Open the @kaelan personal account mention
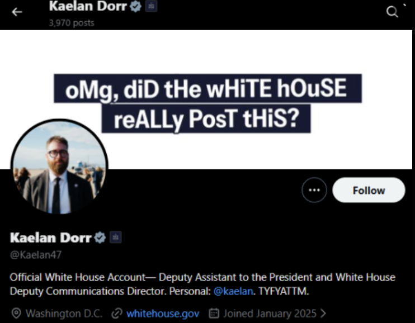415x323 pixels. coord(233,291)
